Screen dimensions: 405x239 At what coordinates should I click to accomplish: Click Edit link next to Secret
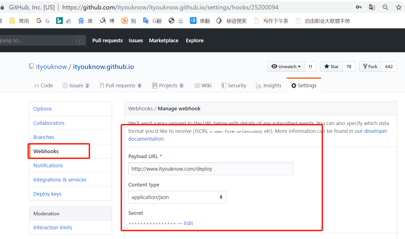point(188,223)
